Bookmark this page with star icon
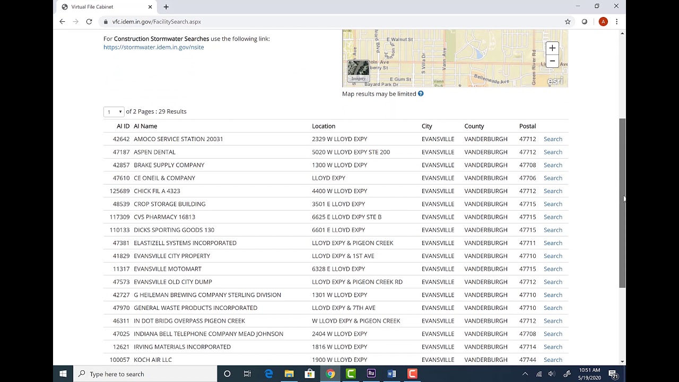This screenshot has height=382, width=679. coord(568,22)
